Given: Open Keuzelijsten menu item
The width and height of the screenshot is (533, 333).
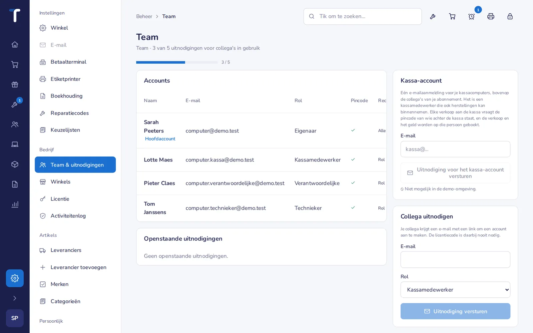Looking at the screenshot, I should 75,130.
